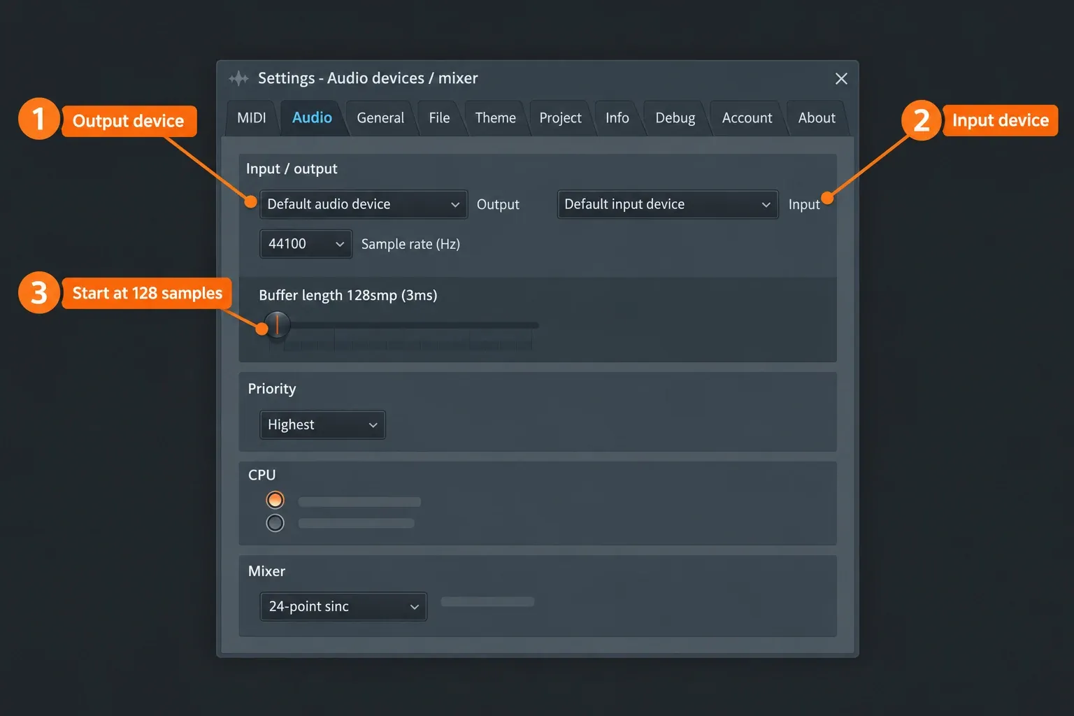Click the buffer length slider knob
The image size is (1074, 716).
pyautogui.click(x=278, y=324)
